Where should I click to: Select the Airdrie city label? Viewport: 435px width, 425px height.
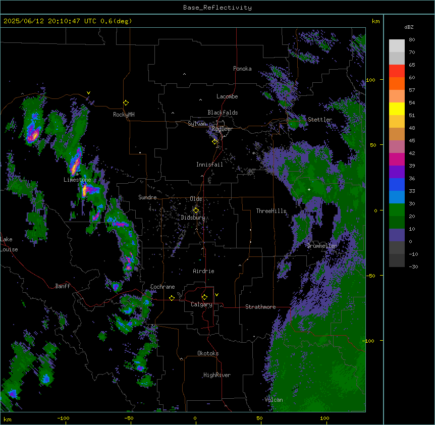[203, 271]
